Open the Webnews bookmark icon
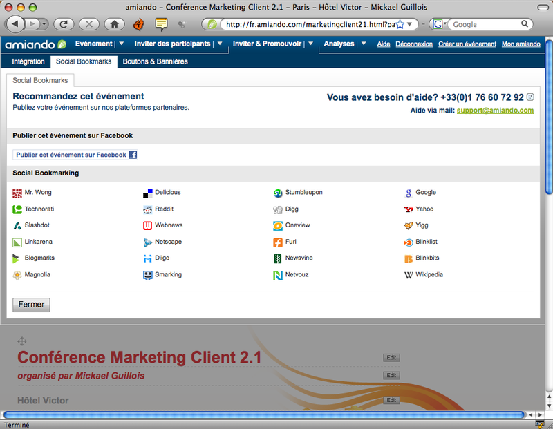This screenshot has width=553, height=429. click(x=147, y=226)
